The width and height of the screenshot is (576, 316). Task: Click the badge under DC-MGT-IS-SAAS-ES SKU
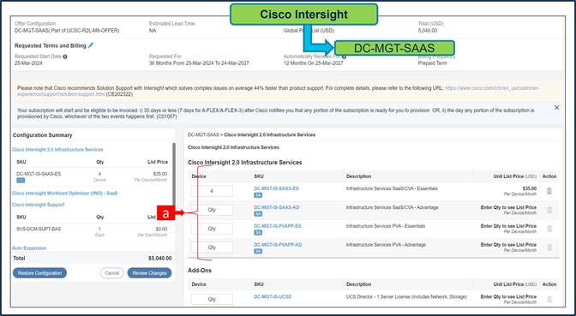[x=258, y=195]
